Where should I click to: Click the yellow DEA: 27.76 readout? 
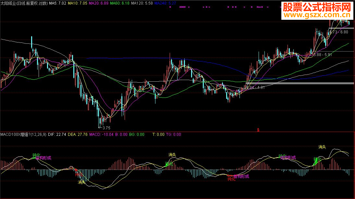click(x=78, y=135)
